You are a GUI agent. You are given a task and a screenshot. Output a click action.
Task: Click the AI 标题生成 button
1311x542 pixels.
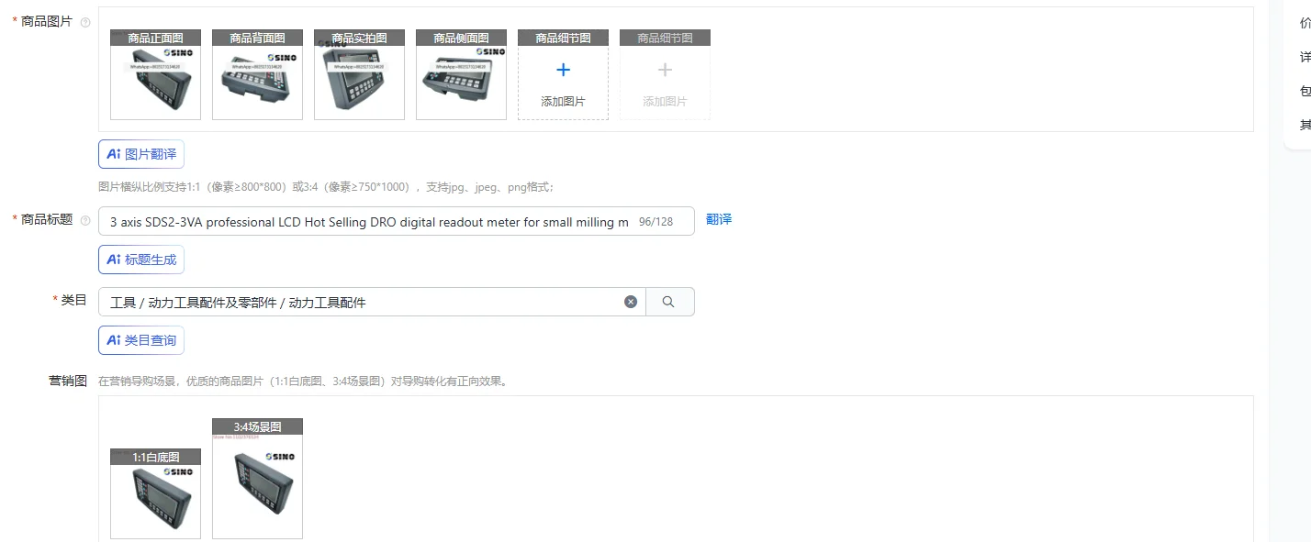[x=141, y=260]
